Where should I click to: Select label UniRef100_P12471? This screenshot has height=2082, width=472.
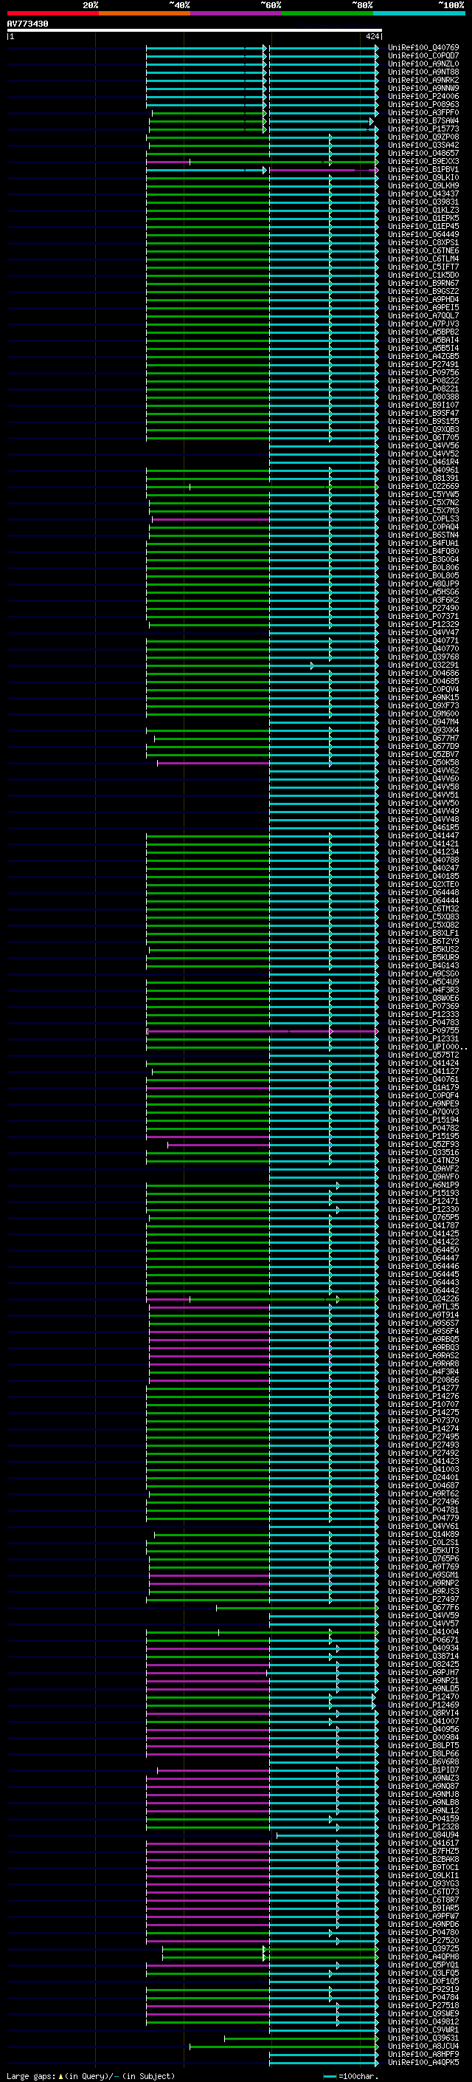point(423,1201)
